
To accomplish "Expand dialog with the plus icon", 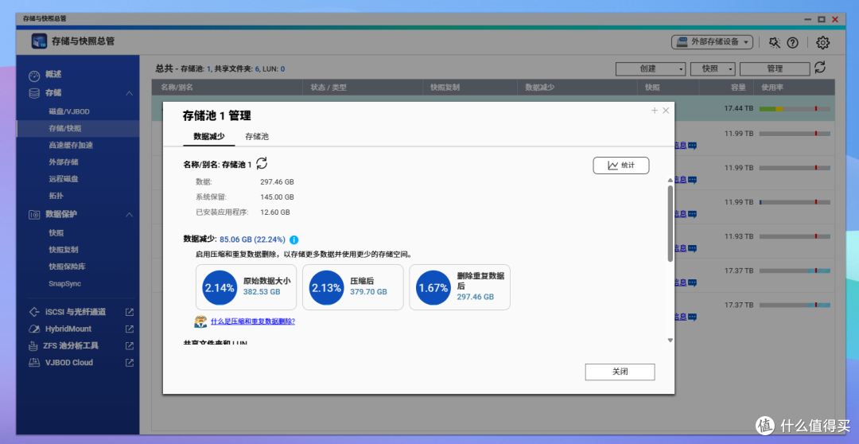I will (x=654, y=111).
